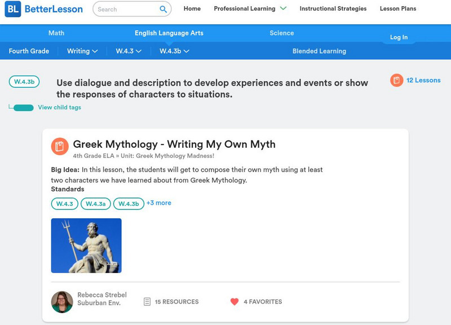Click the red heart favorites icon

tap(235, 302)
